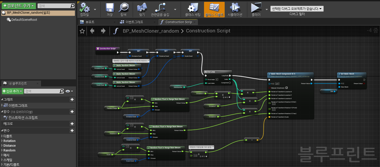Open the debug object filter dropdown
Viewport: 380px width, 167px height.
[x=297, y=9]
